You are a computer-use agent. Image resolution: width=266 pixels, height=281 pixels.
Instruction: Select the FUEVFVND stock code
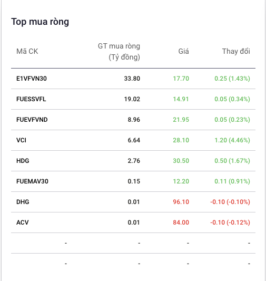click(32, 120)
